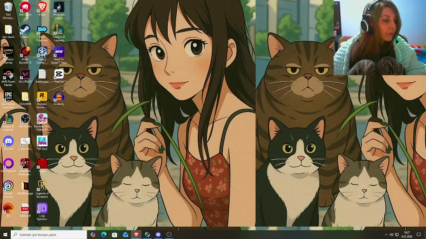Image resolution: width=426 pixels, height=239 pixels.
Task: Expand the hidden system tray icons
Action: tap(386, 235)
